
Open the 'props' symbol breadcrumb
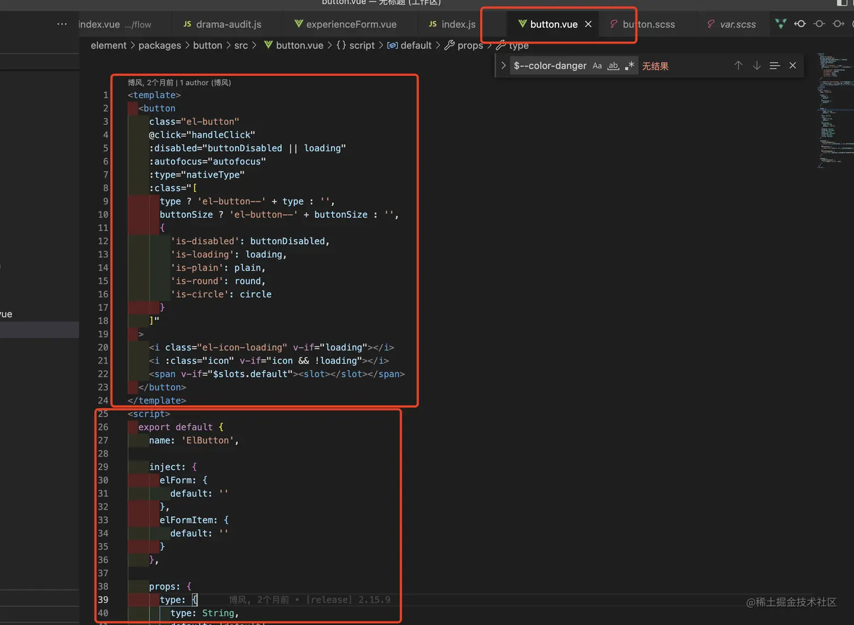470,45
